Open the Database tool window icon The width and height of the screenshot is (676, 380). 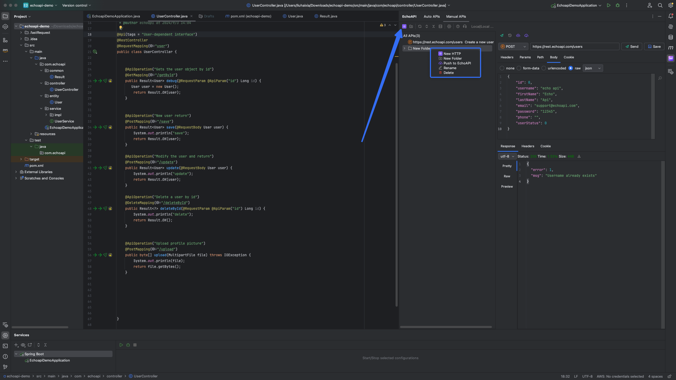pyautogui.click(x=671, y=37)
